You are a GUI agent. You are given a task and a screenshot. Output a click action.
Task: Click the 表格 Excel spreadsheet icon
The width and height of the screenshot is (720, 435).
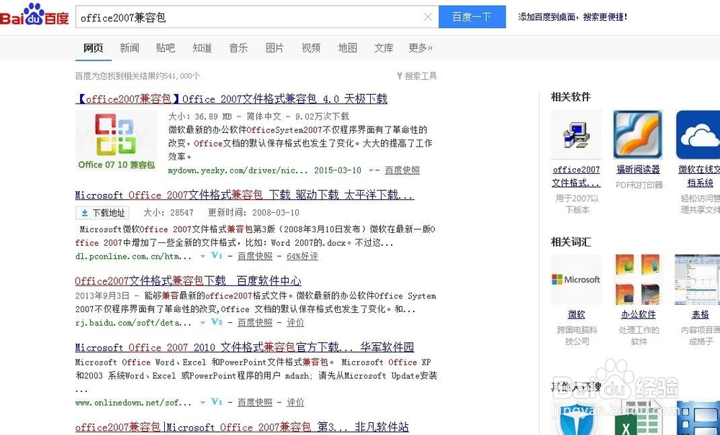click(697, 279)
